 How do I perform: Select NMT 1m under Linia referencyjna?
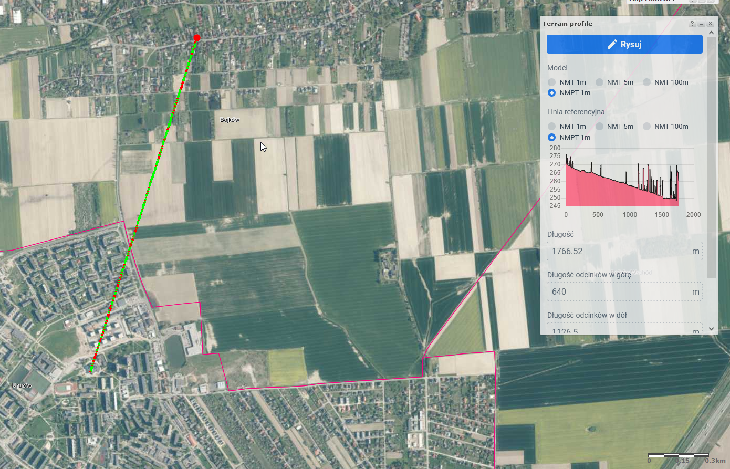tap(551, 126)
